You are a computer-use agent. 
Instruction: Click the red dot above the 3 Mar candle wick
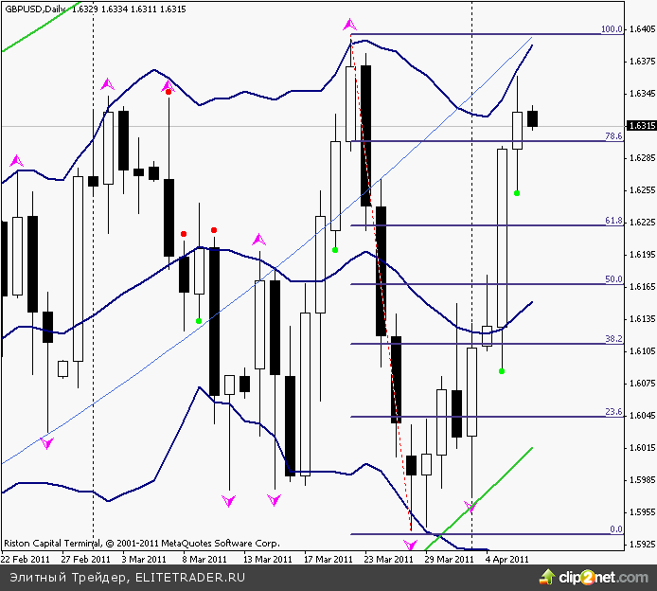coord(169,92)
